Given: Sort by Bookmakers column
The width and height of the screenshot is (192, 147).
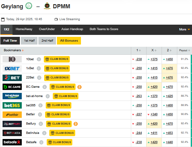Looking at the screenshot, I should pyautogui.click(x=13, y=51).
